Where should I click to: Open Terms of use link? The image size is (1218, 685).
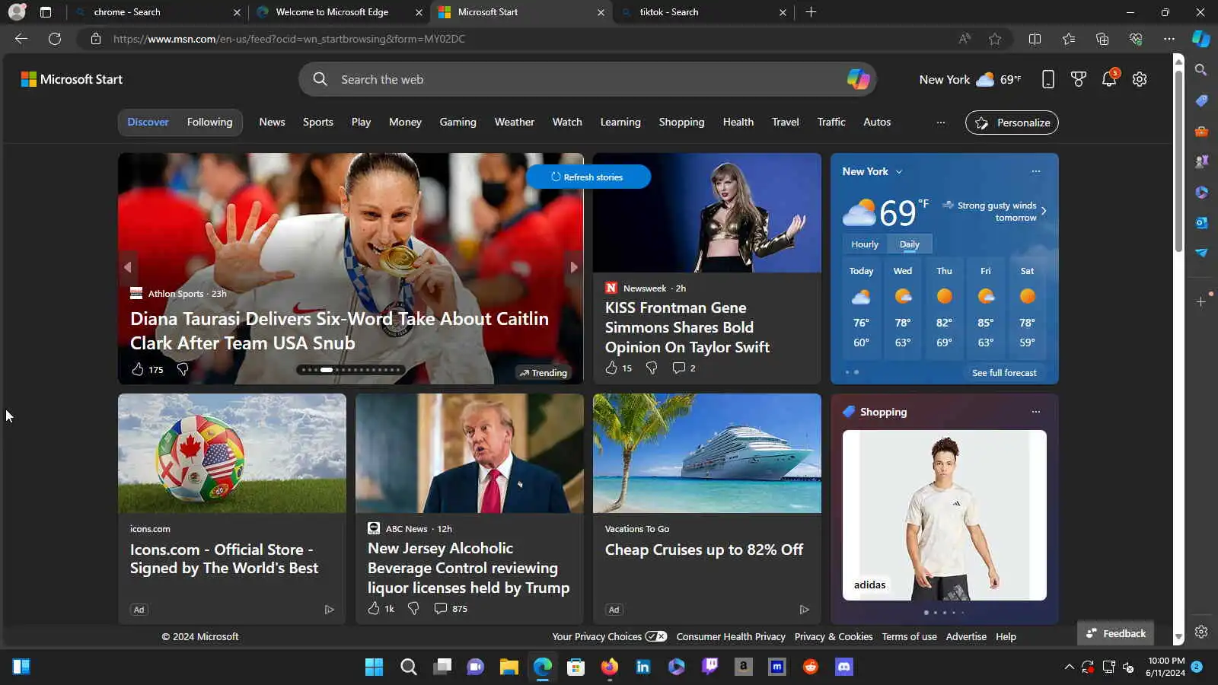tap(909, 636)
